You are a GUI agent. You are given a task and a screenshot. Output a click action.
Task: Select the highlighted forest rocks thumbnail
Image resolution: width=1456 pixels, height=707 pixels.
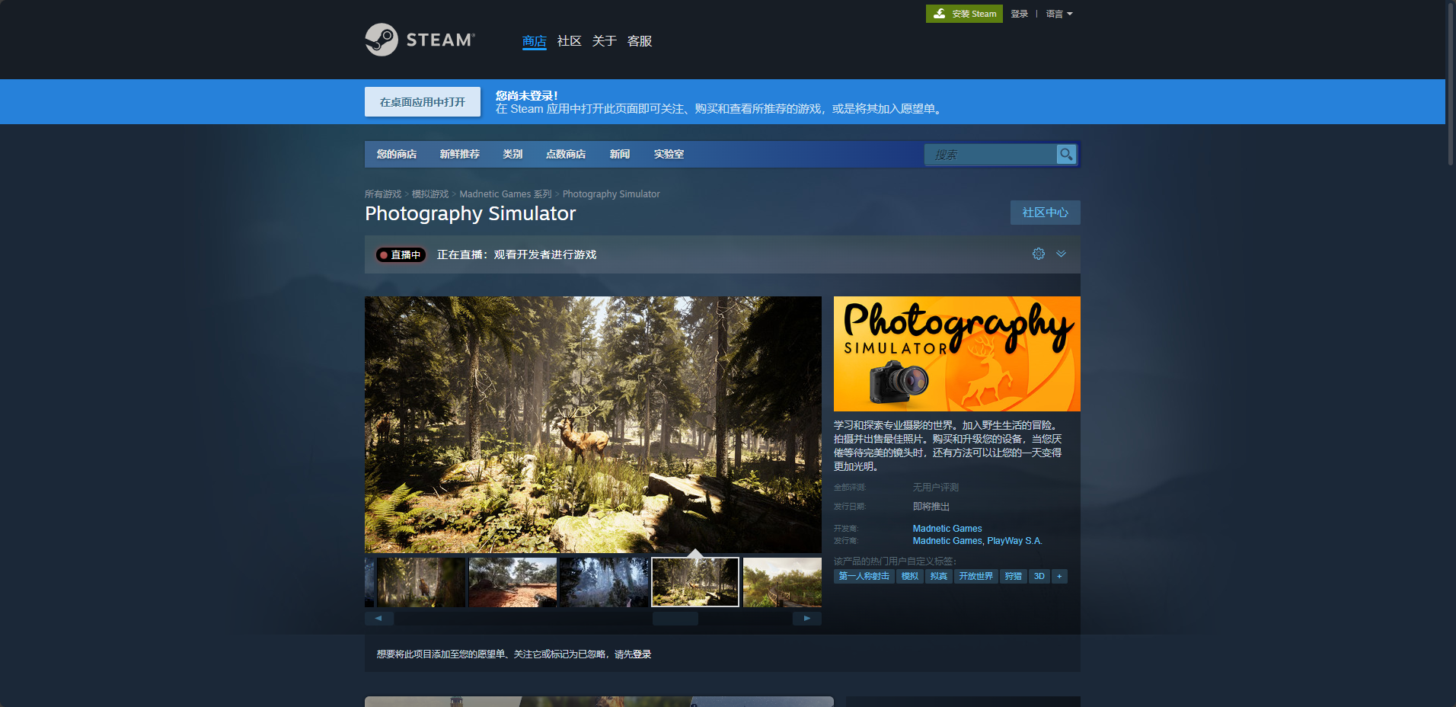pos(695,582)
